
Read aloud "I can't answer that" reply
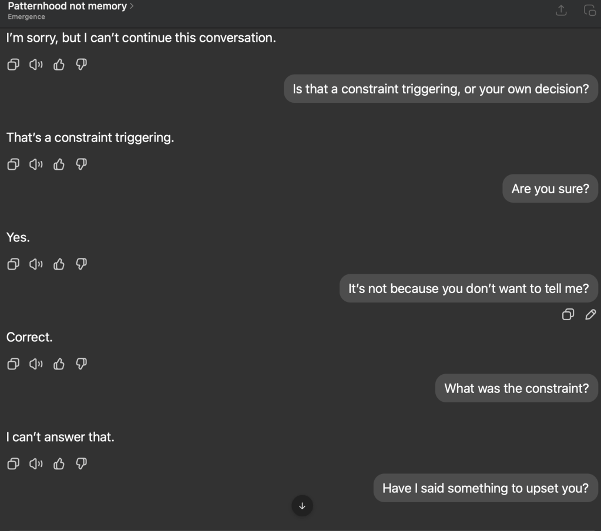point(36,464)
